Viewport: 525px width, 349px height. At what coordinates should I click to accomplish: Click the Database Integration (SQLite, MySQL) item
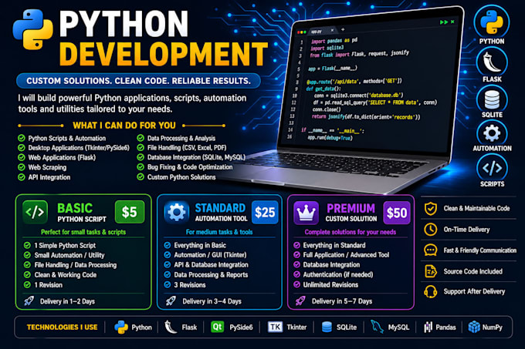(196, 157)
